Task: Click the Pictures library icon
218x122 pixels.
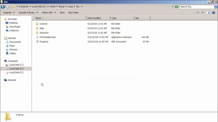Action: coord(7,49)
